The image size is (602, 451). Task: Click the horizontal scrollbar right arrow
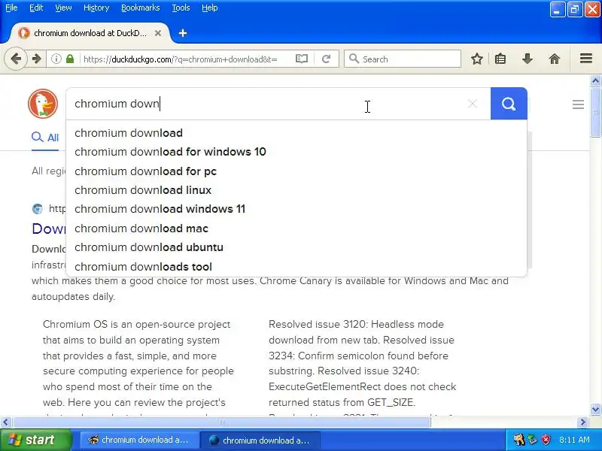(582, 422)
